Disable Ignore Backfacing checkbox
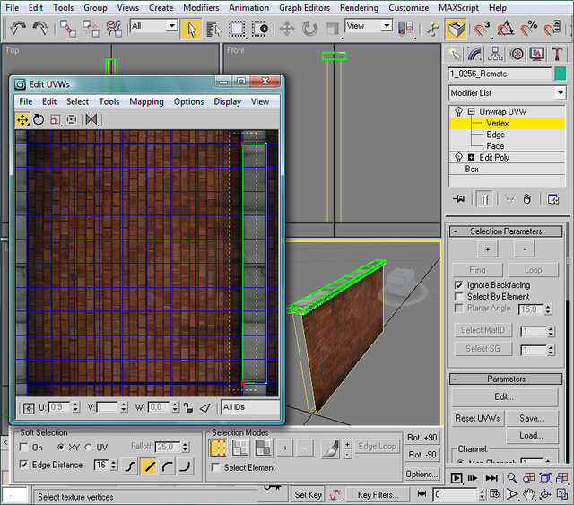 pos(459,284)
